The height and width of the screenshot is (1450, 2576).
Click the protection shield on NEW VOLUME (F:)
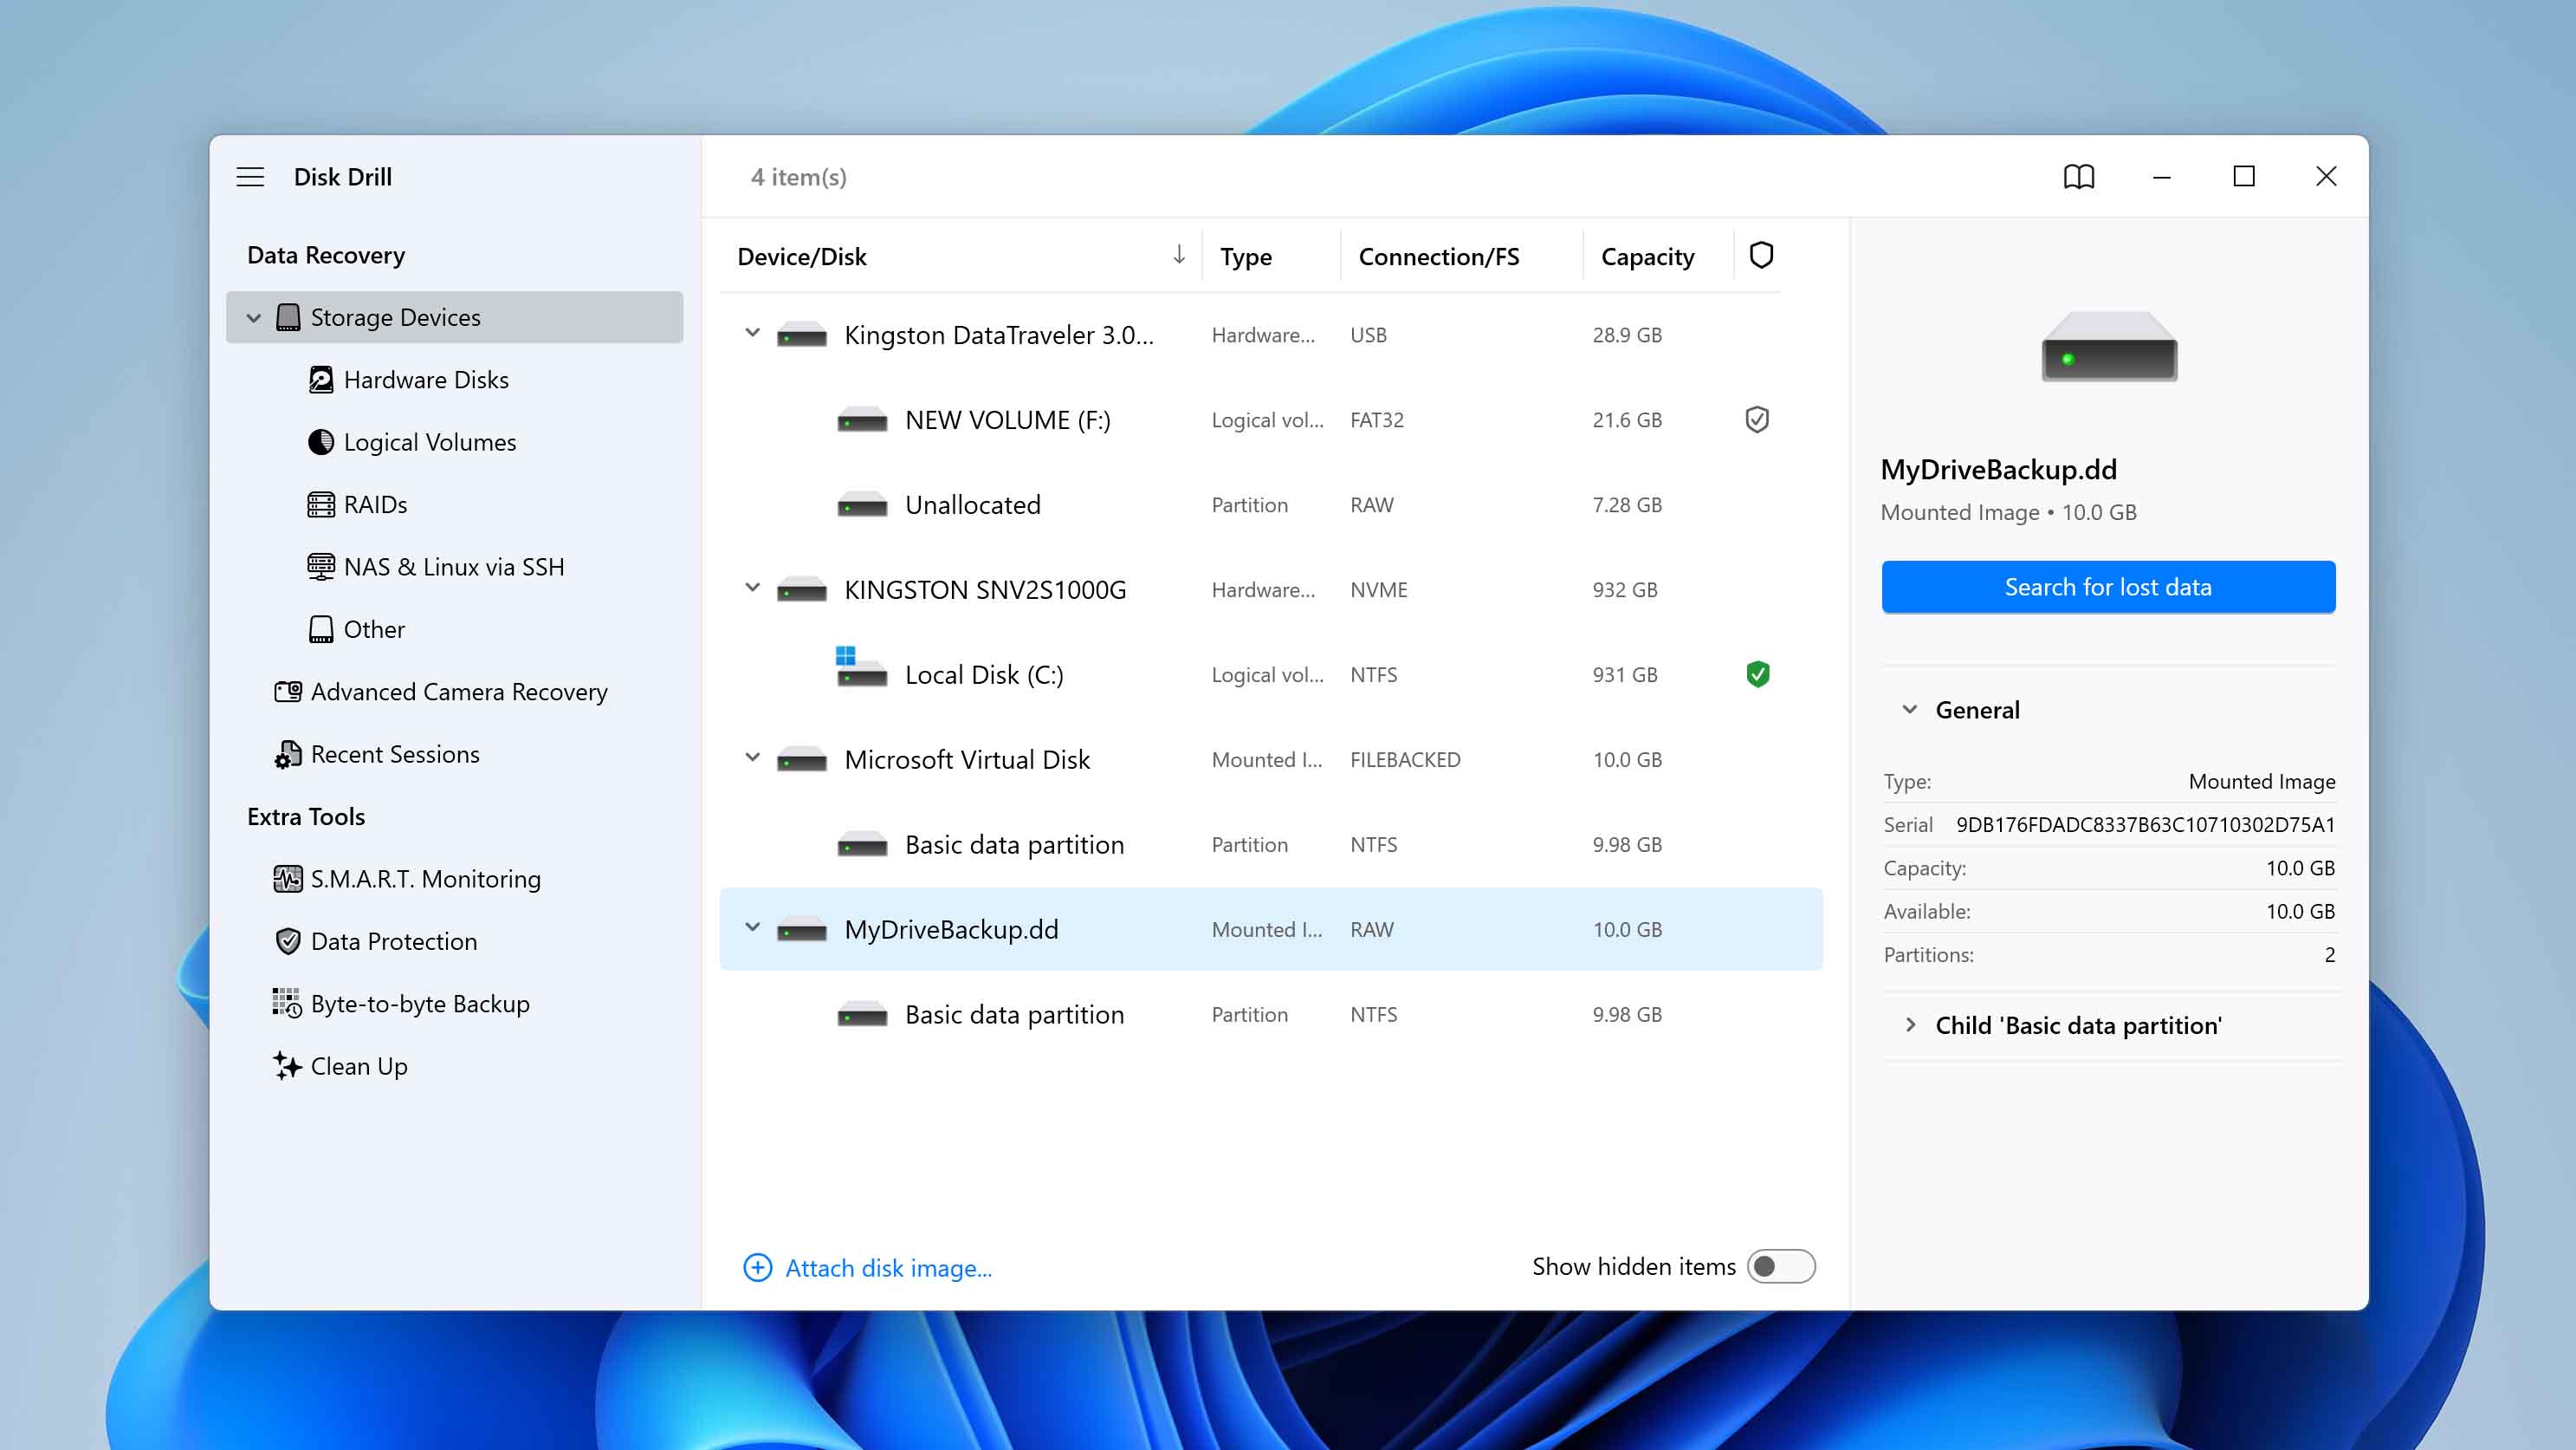point(1757,419)
